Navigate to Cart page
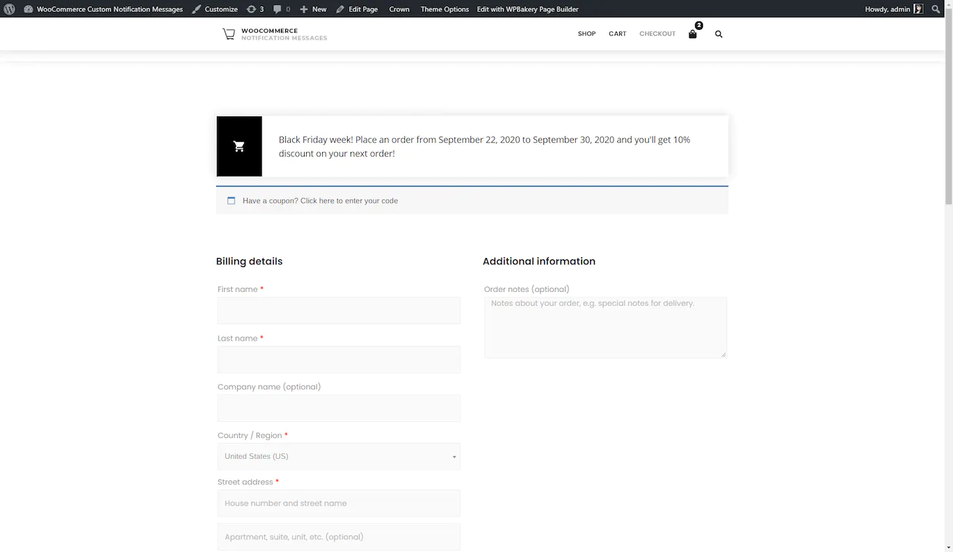The width and height of the screenshot is (953, 552). (618, 34)
